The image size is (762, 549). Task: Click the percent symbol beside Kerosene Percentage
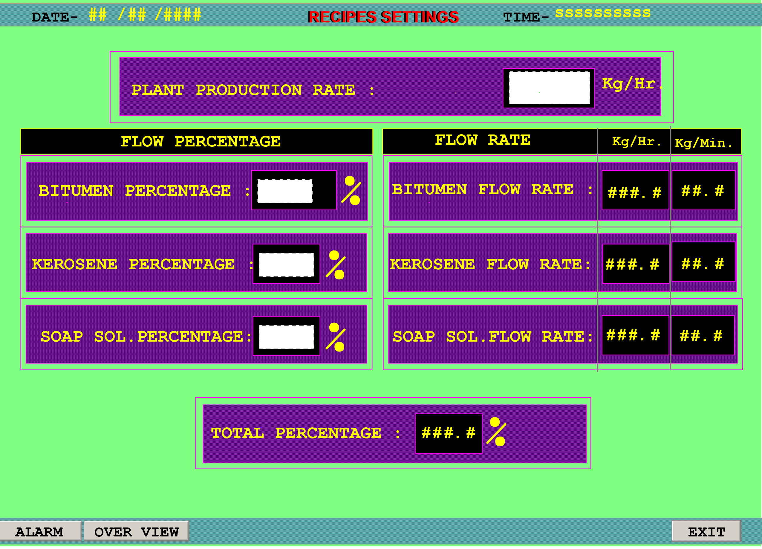[336, 265]
